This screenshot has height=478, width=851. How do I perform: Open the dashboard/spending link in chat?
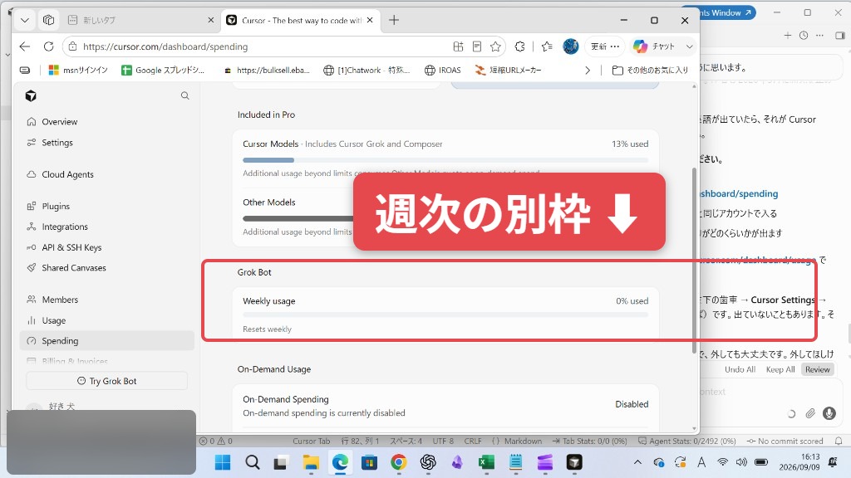point(739,193)
